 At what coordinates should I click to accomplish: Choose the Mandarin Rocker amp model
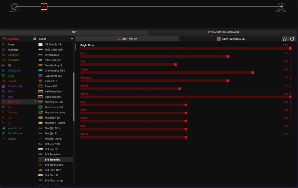pos(55,123)
